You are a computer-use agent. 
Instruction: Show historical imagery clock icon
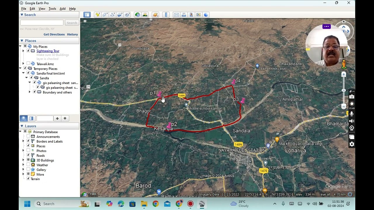(x=137, y=15)
